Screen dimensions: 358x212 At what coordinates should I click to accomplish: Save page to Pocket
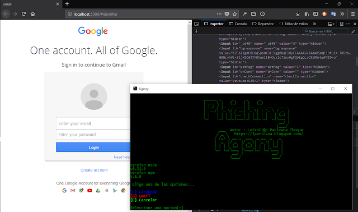pyautogui.click(x=227, y=14)
